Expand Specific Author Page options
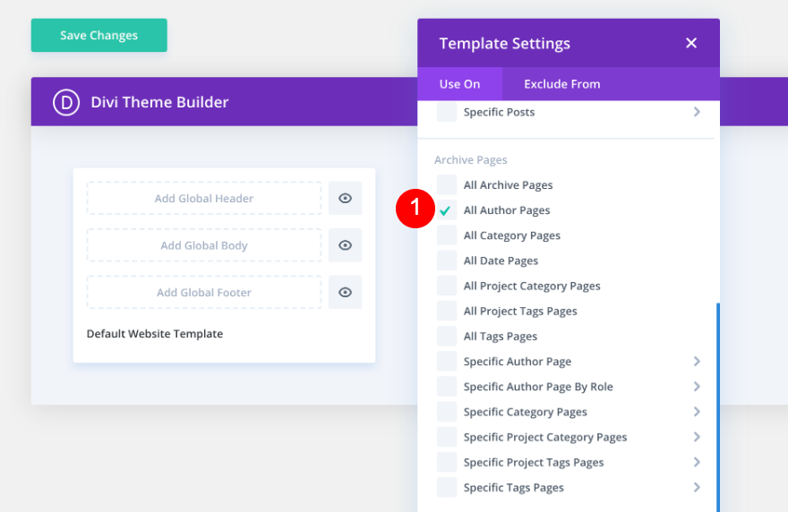788x512 pixels. click(697, 362)
